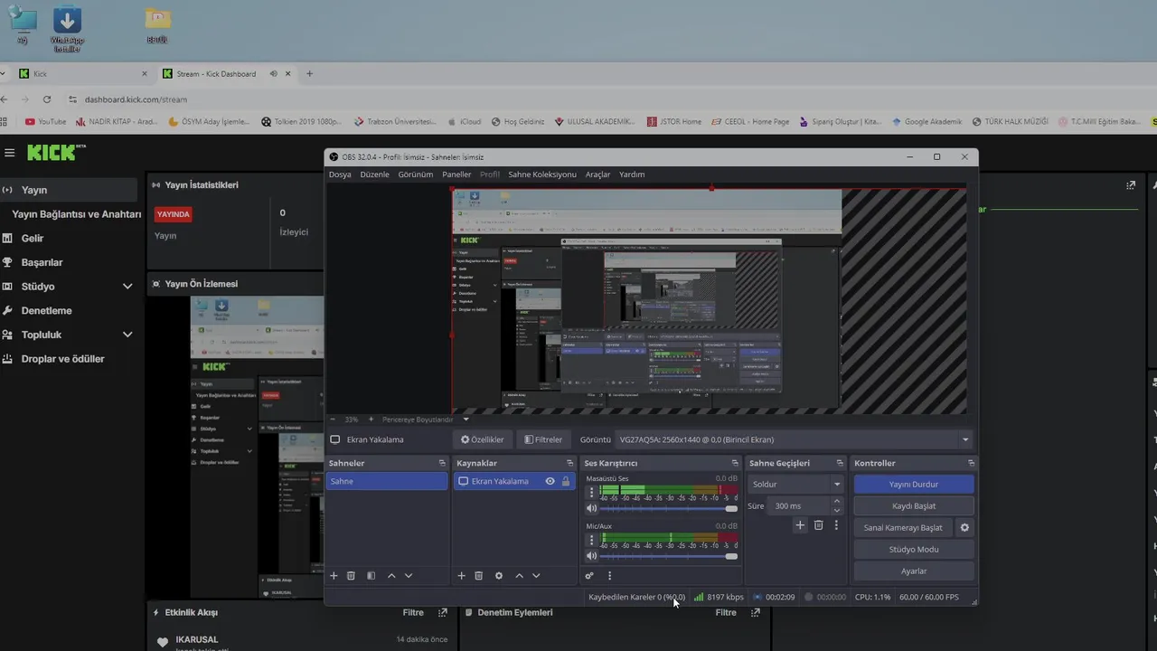Open advanced audio properties gears icon
The width and height of the screenshot is (1157, 651).
(x=589, y=576)
